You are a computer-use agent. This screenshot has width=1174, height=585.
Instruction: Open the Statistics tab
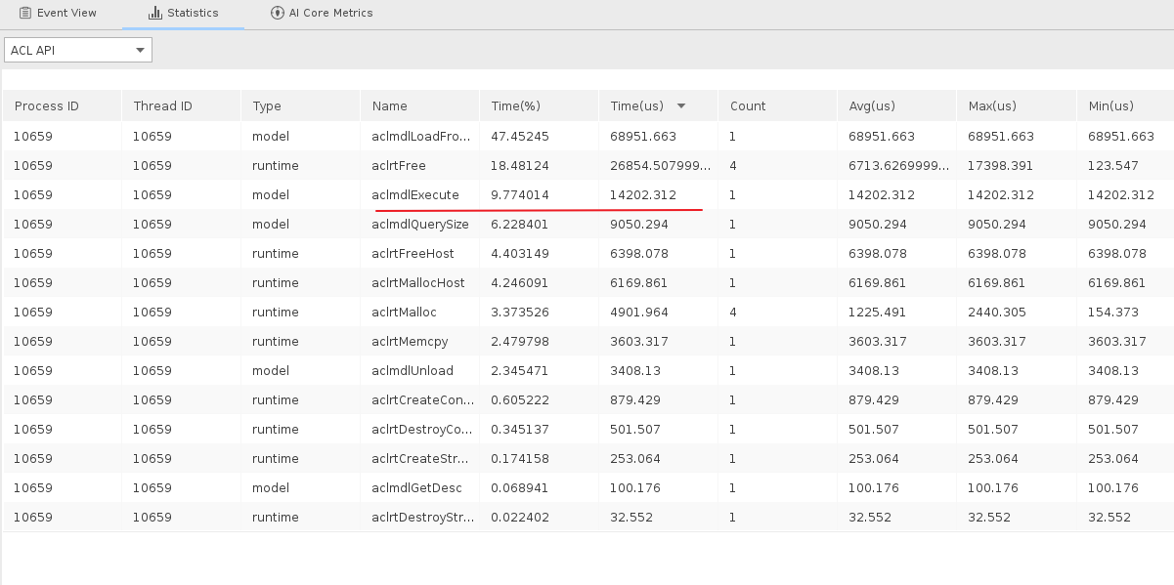point(183,14)
